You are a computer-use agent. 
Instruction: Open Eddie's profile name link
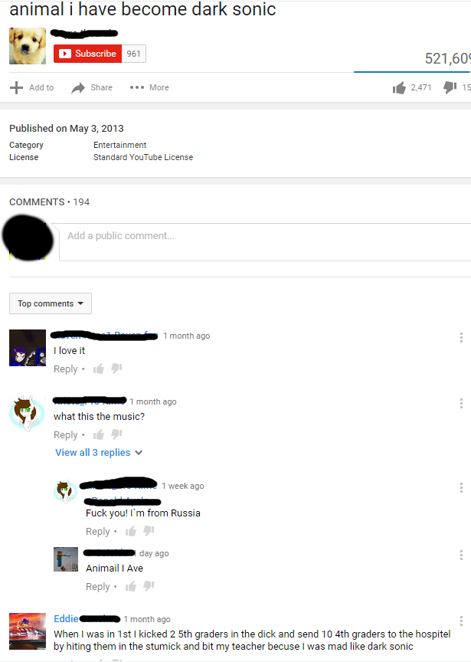(66, 618)
